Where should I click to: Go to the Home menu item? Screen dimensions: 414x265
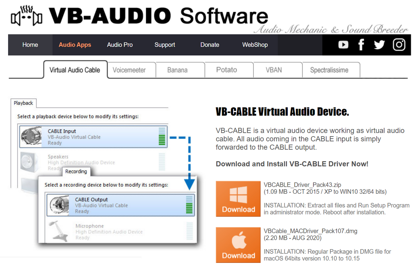30,45
